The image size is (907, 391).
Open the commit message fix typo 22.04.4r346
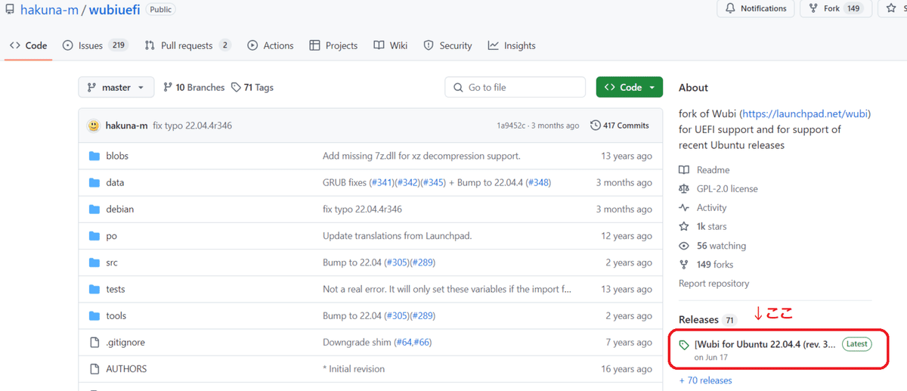coord(192,126)
